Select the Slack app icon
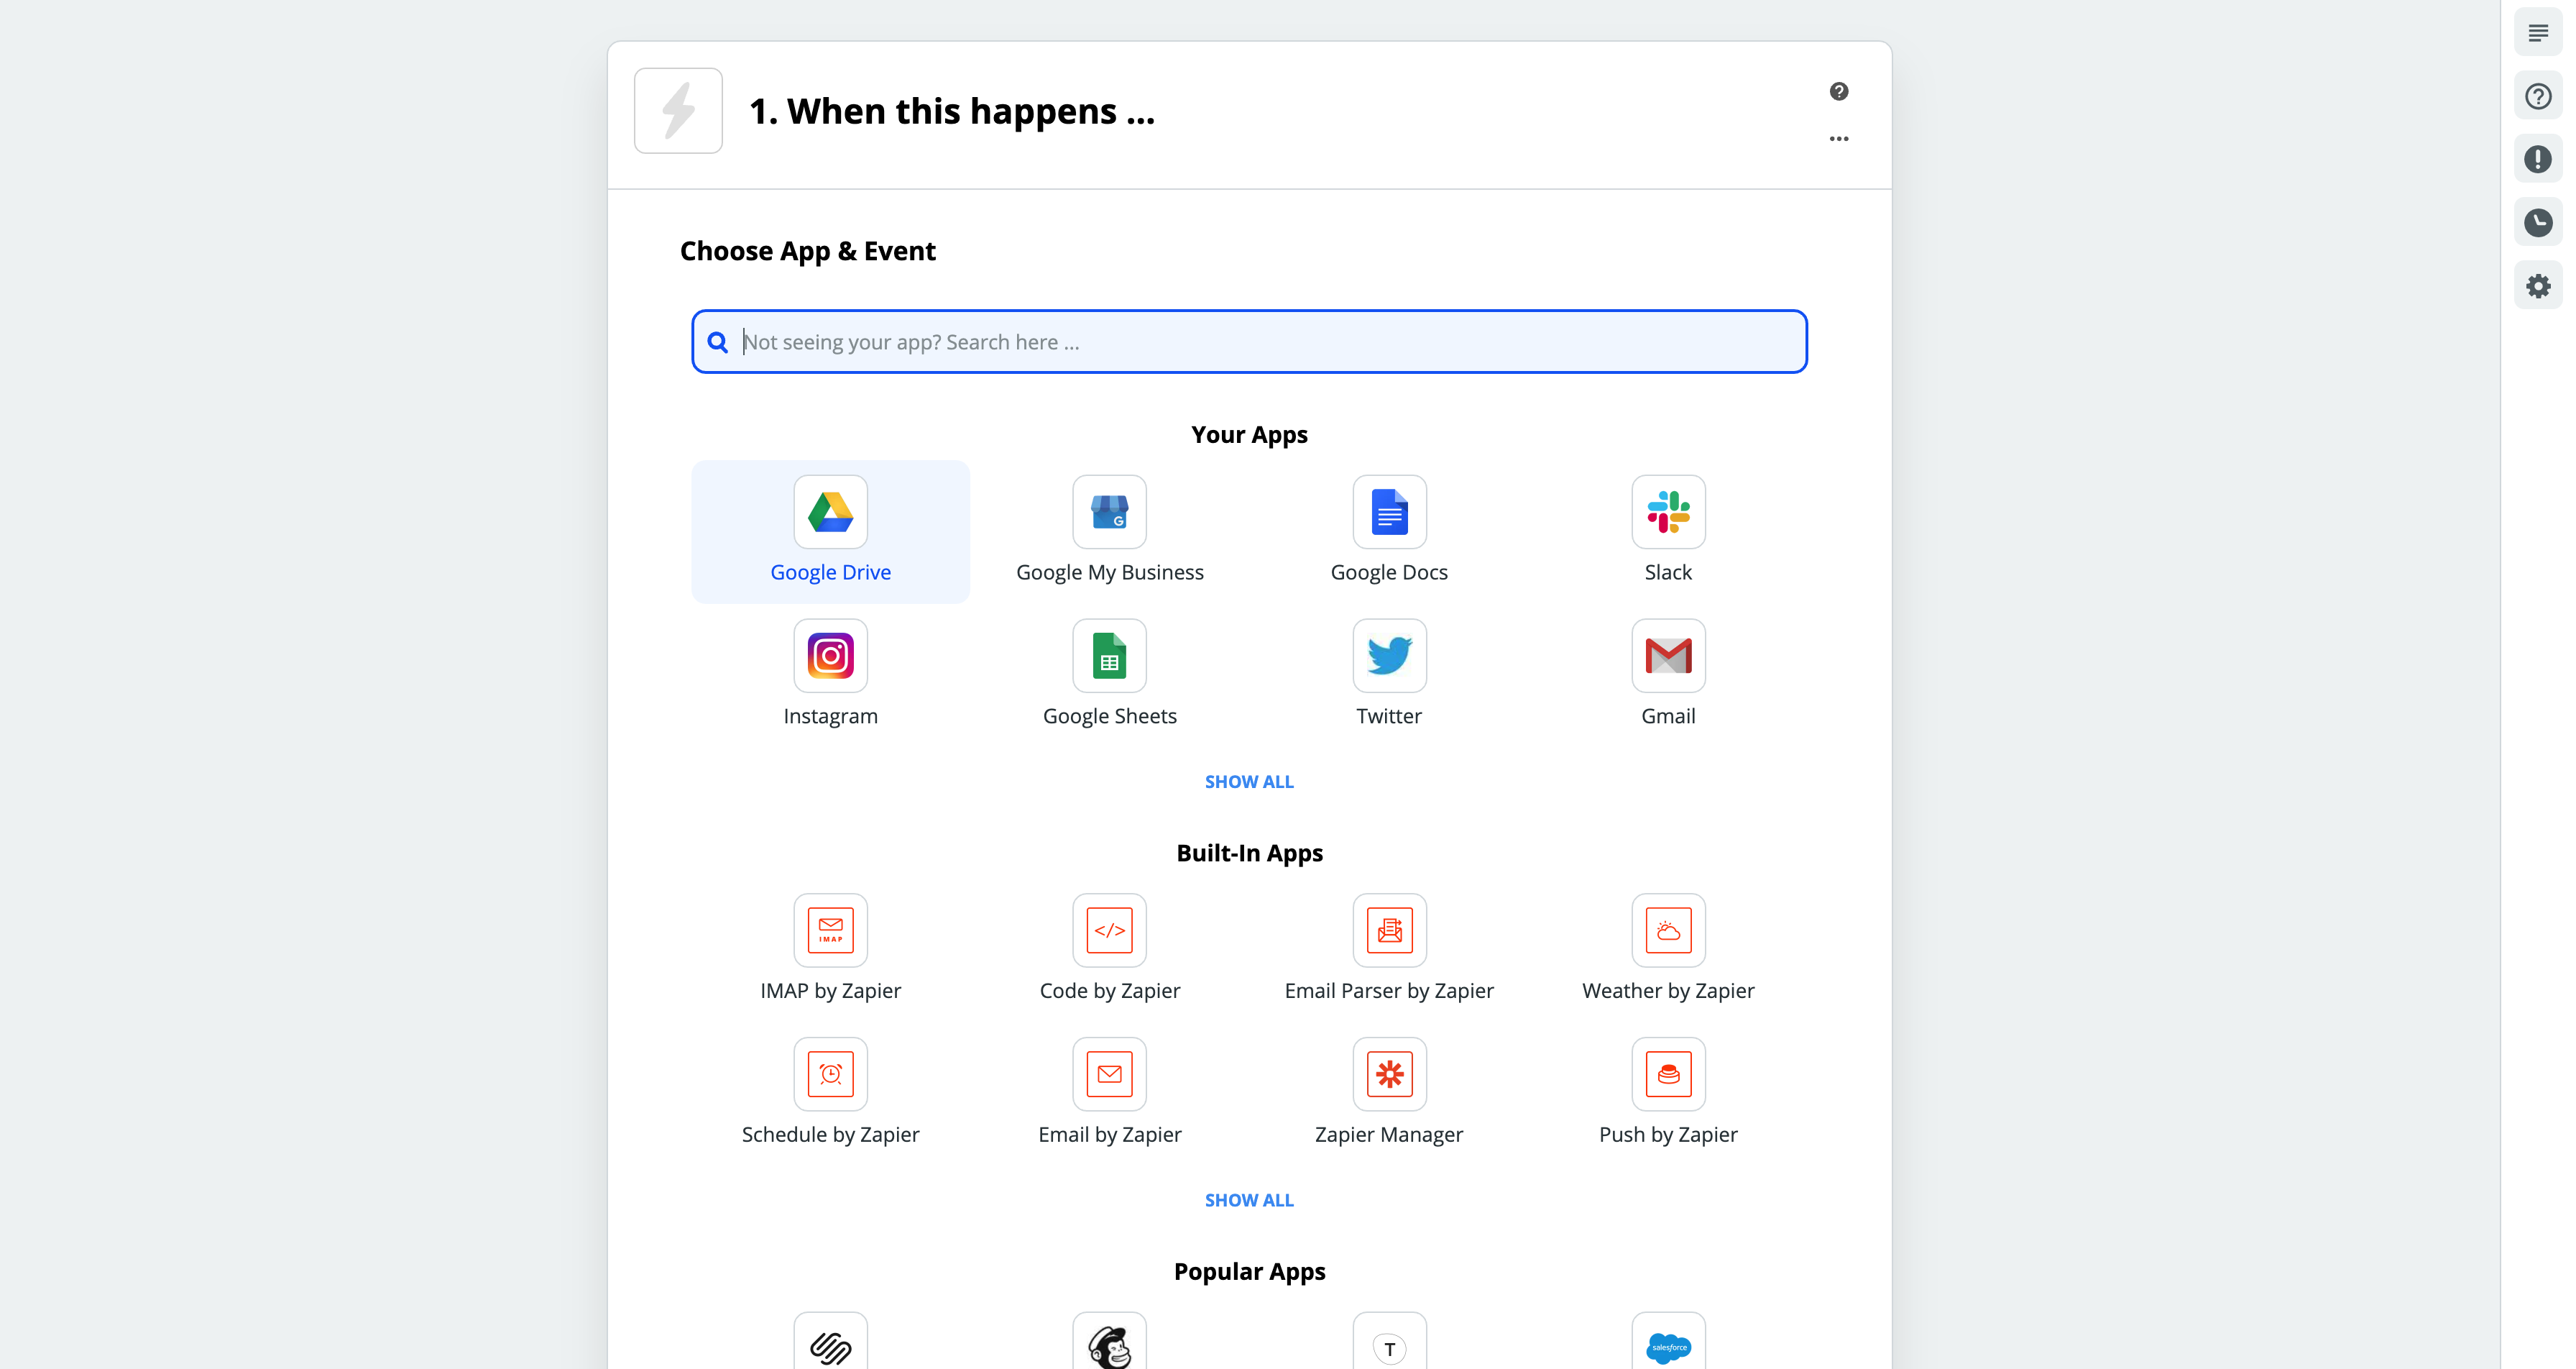The height and width of the screenshot is (1369, 2576). [1668, 511]
